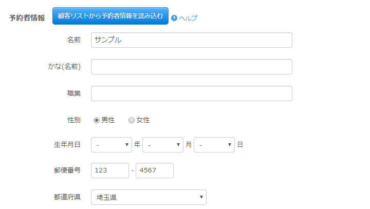Focus the かな(名前) input field
Image resolution: width=370 pixels, height=209 pixels.
coord(191,67)
